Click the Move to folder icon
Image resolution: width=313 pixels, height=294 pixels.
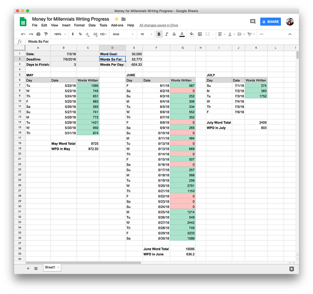pos(124,19)
